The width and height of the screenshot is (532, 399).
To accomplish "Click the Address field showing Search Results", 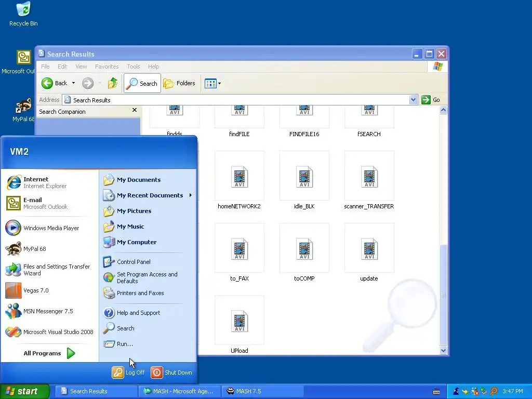I will tap(236, 100).
